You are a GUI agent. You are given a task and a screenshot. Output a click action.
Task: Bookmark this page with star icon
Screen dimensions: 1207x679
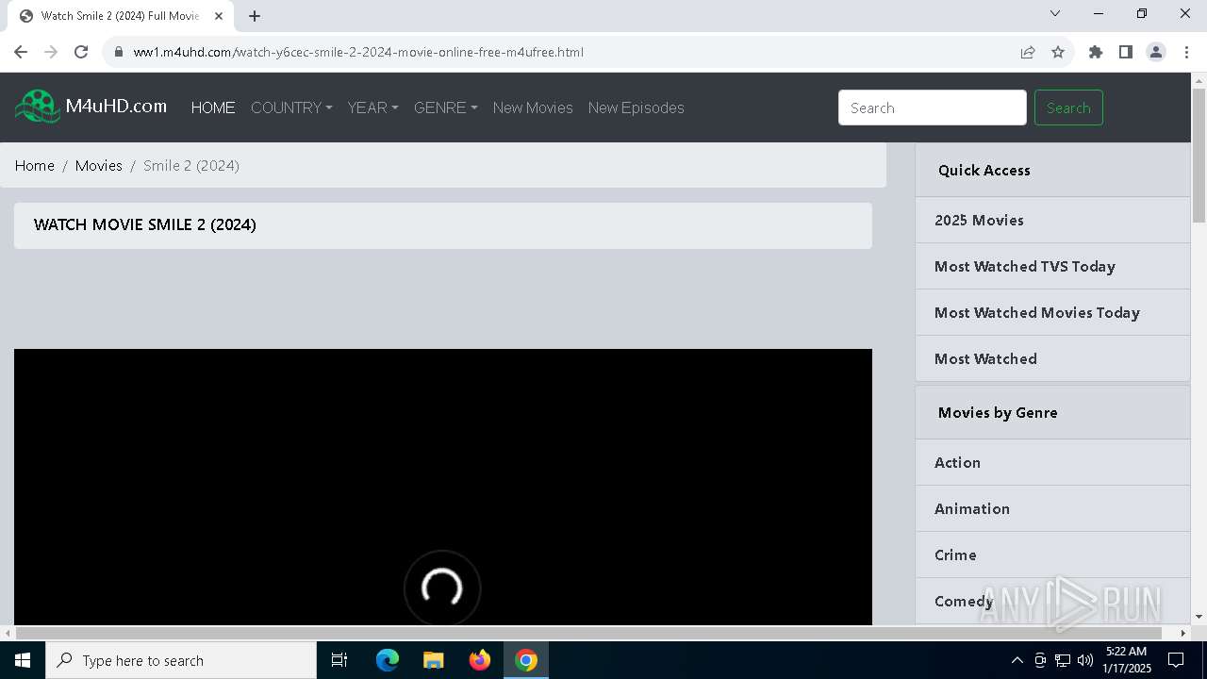[x=1058, y=52]
